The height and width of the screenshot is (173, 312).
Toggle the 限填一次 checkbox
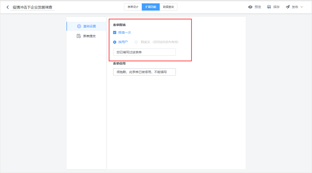click(115, 33)
